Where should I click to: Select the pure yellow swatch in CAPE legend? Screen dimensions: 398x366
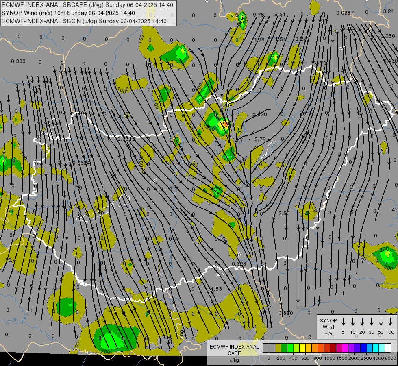302,348
